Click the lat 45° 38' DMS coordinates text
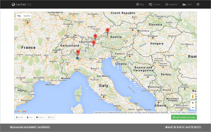The width and height of the screenshot is (211, 132). (x=183, y=127)
